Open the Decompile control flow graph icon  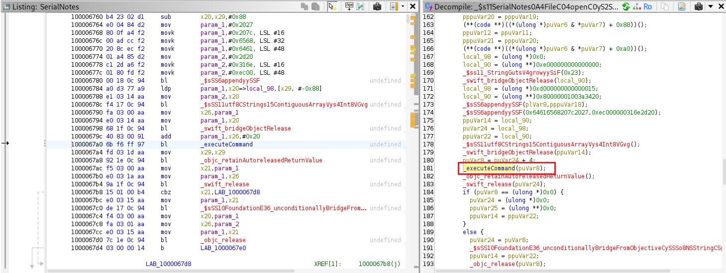pyautogui.click(x=636, y=6)
